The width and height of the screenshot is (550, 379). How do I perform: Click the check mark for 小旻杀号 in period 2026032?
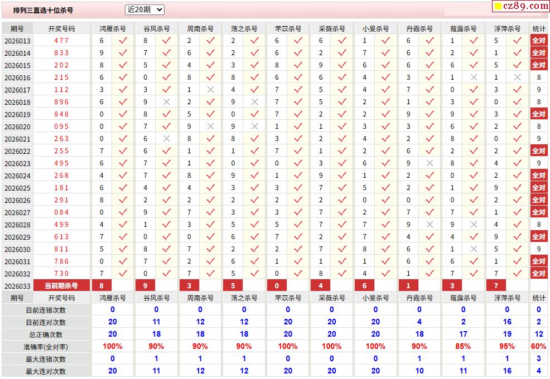click(385, 274)
